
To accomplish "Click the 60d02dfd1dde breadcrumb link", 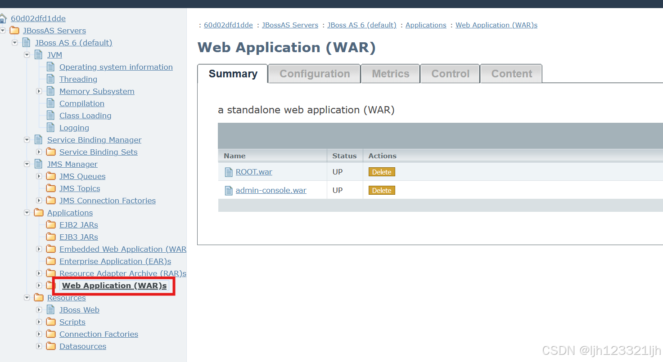I will [228, 25].
